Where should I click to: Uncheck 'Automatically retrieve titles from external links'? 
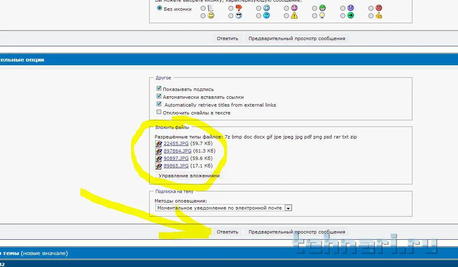[159, 104]
